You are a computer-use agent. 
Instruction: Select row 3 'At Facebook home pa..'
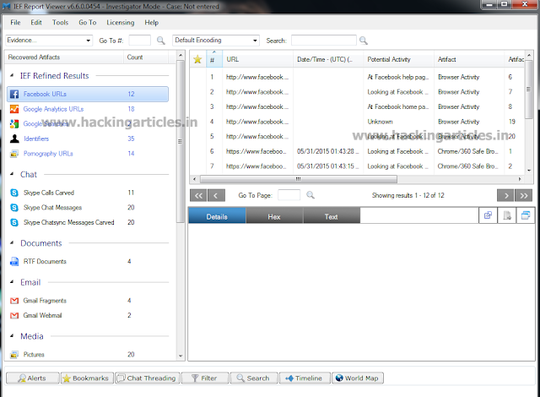point(357,106)
